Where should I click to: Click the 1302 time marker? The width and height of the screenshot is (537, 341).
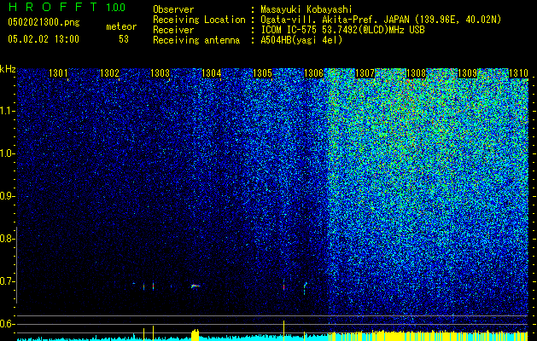click(109, 73)
